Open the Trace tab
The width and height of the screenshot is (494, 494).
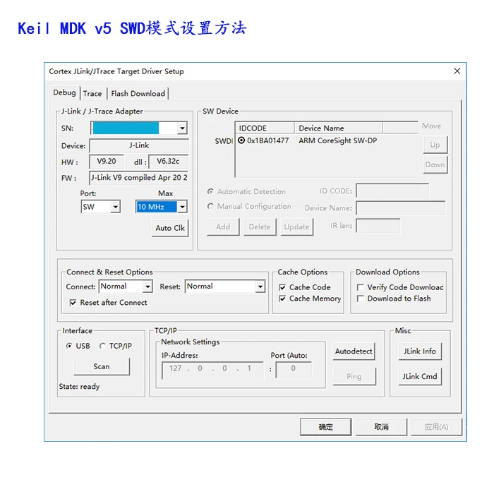click(92, 94)
